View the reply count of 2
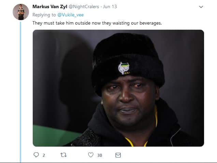217x163 pixels. tap(44, 155)
